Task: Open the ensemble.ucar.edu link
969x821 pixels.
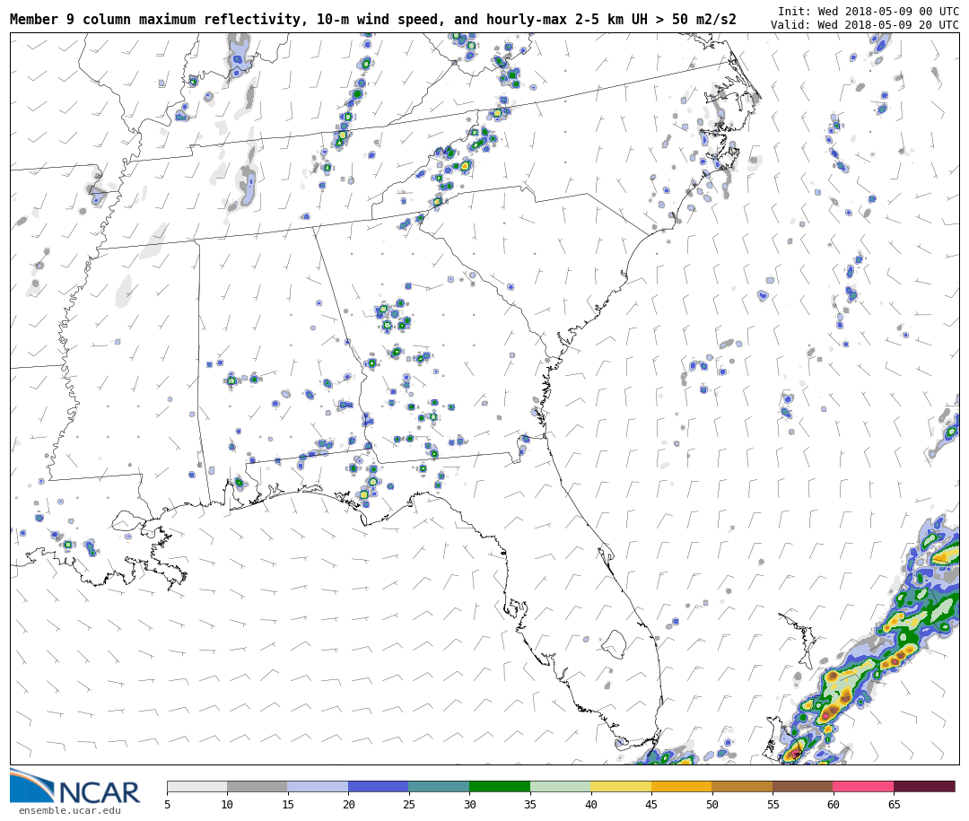Action: coord(69,811)
